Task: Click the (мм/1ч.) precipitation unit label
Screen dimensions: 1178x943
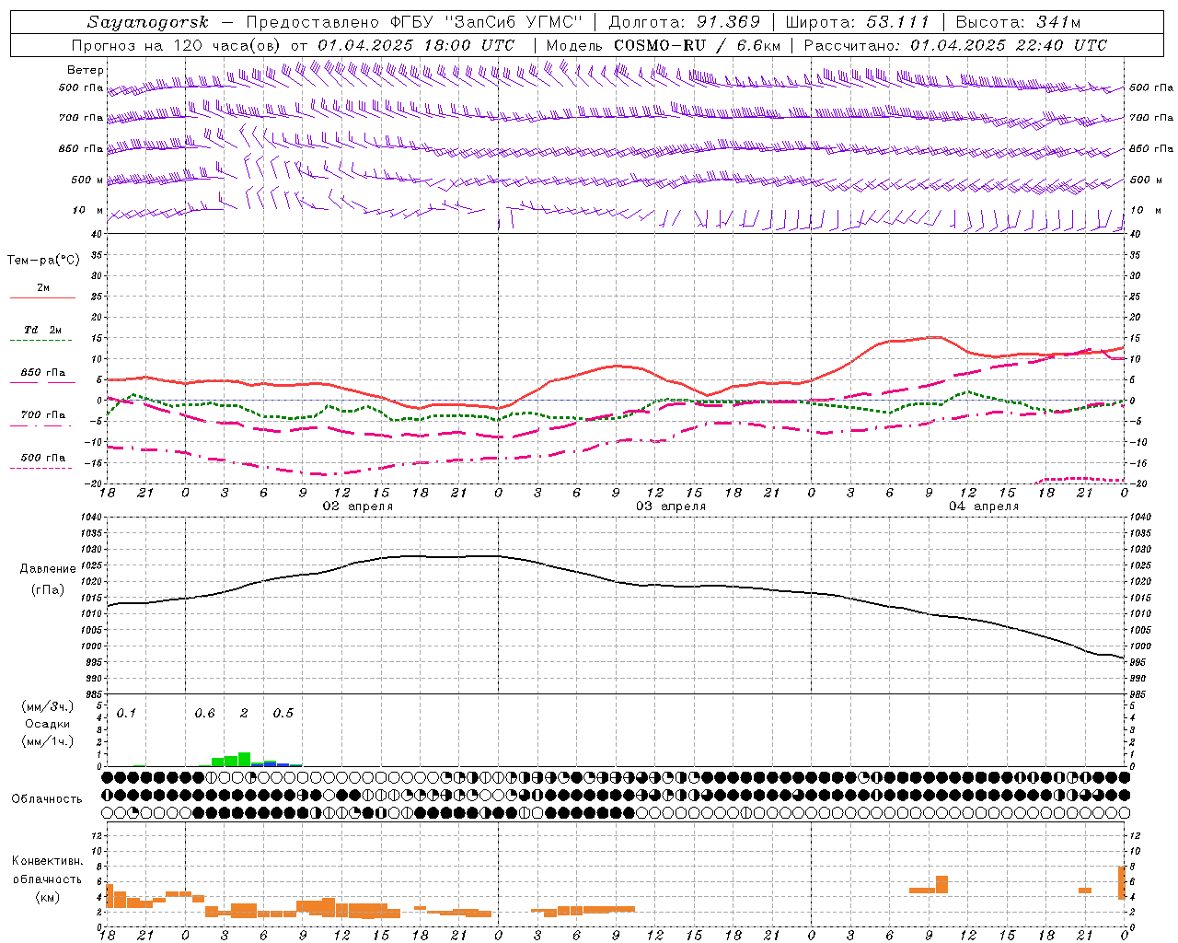Action: (47, 741)
